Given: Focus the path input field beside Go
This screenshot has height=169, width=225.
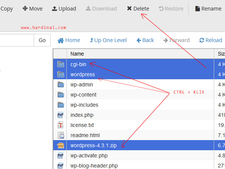Looking at the screenshot, I should click(17, 40).
